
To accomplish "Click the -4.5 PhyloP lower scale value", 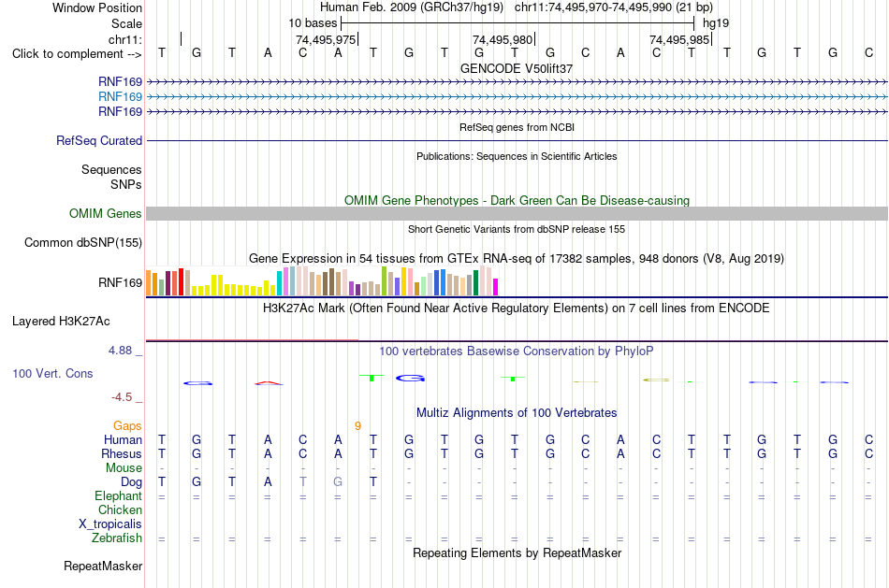I will pyautogui.click(x=122, y=397).
